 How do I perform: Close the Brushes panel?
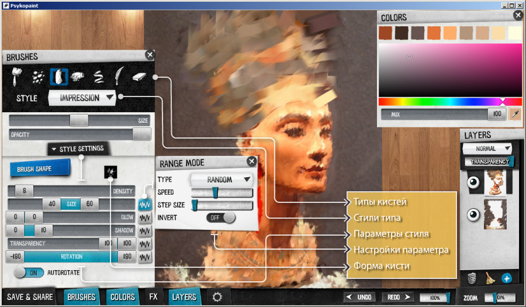tap(150, 55)
